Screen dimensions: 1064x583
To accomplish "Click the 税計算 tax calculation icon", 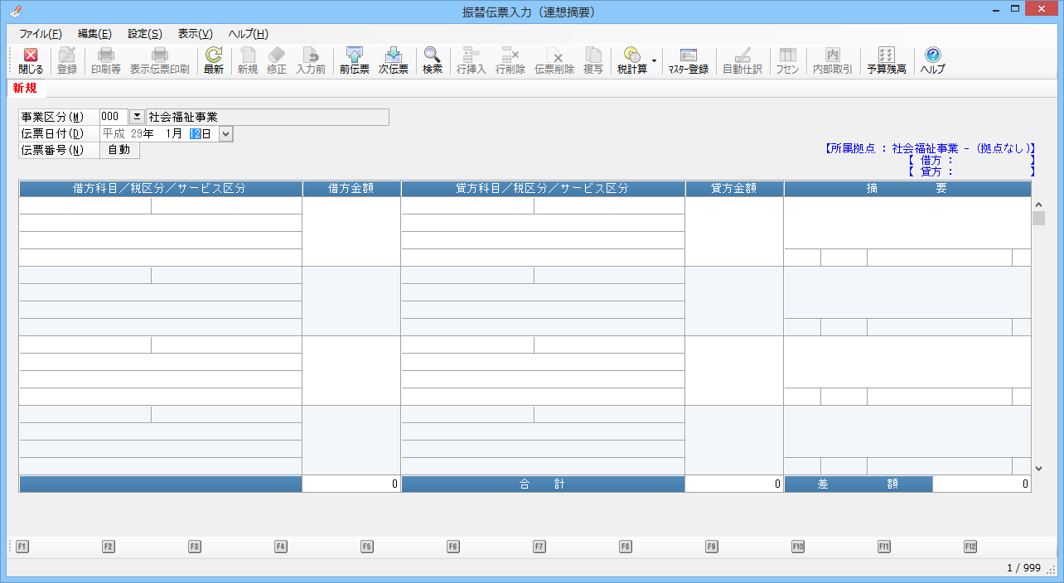I will click(x=632, y=61).
